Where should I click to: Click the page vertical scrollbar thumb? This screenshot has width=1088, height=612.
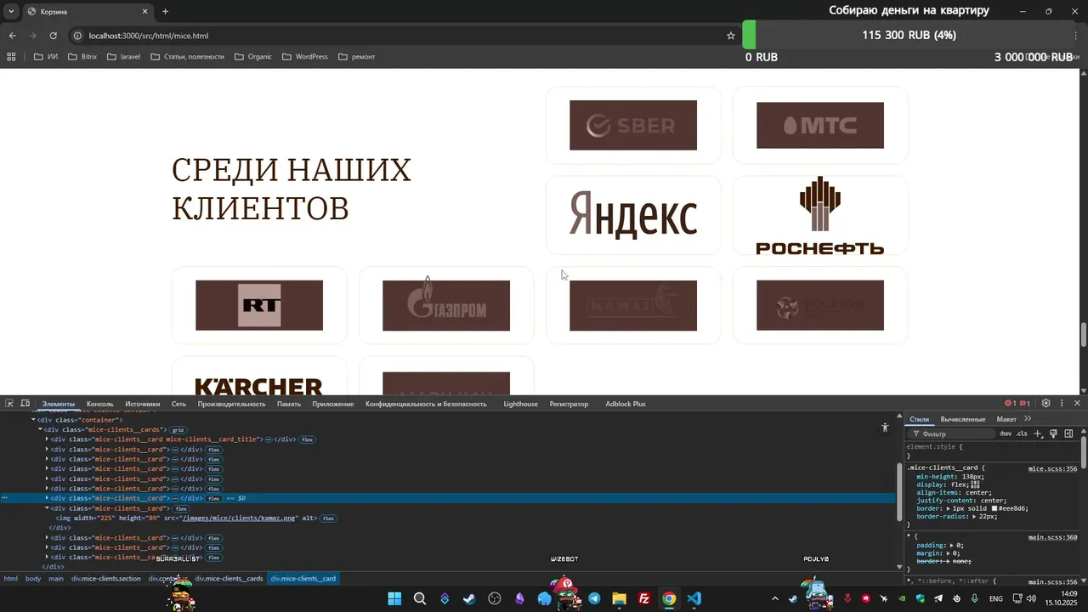[x=1083, y=334]
